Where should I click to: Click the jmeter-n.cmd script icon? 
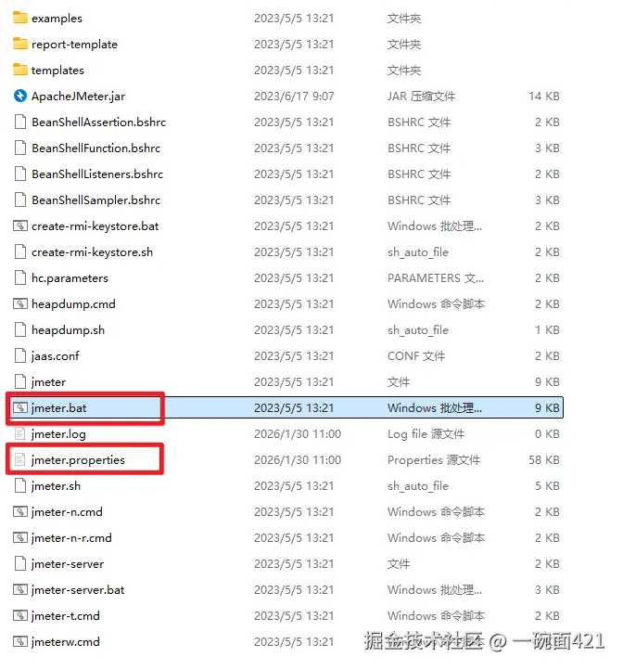pos(20,511)
